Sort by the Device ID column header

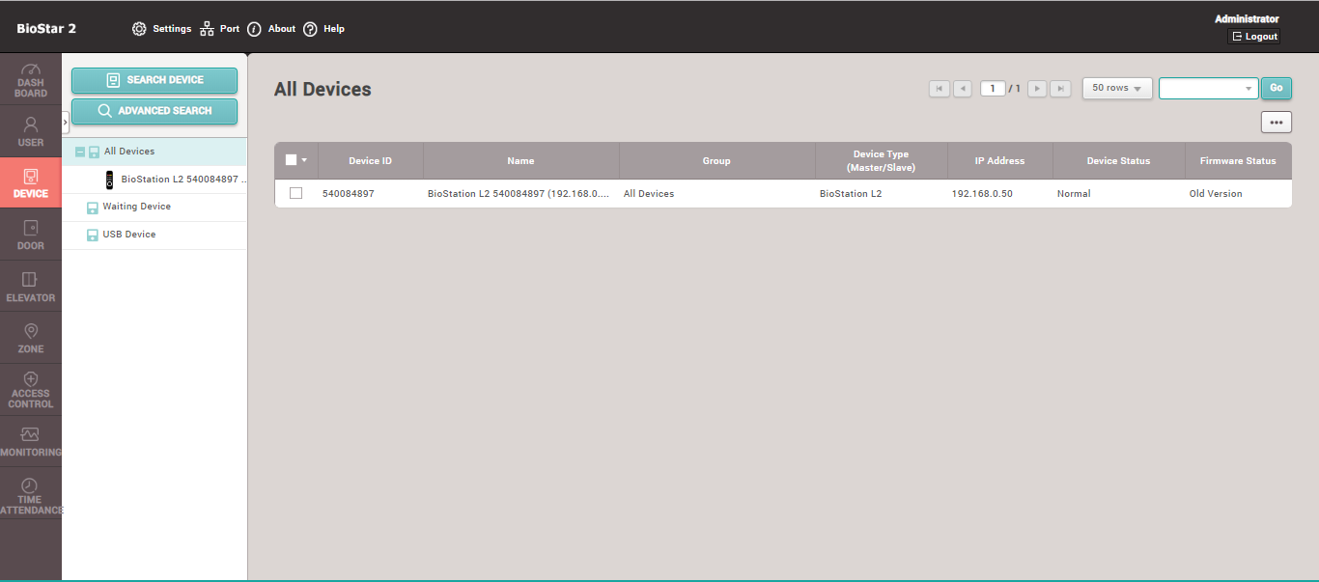[371, 161]
